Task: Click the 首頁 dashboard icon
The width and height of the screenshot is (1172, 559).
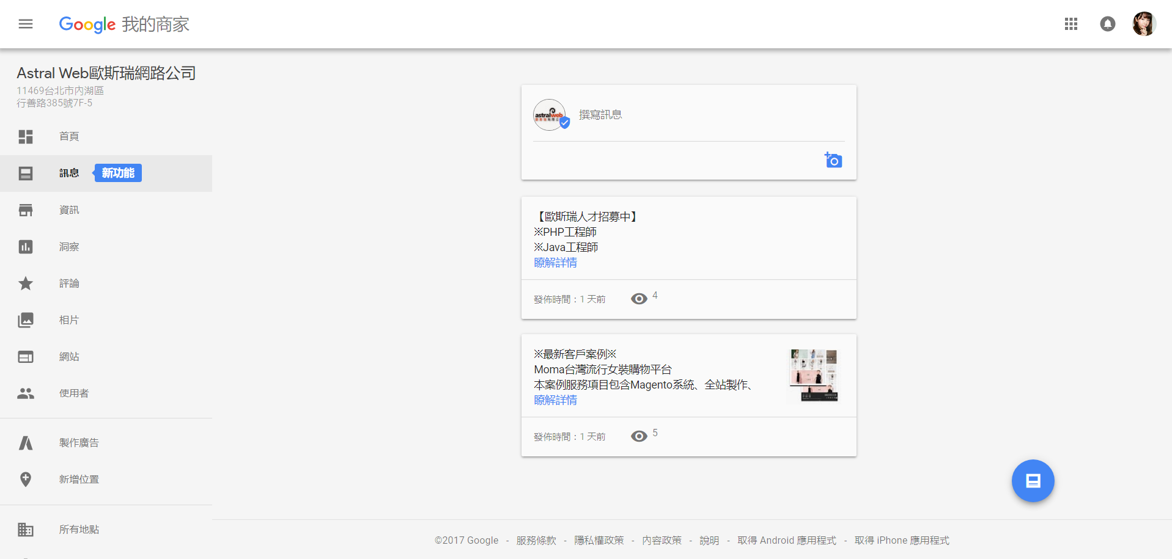Action: click(x=26, y=136)
